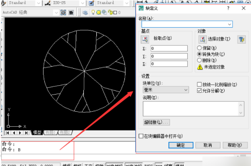
Task: Toggle 正交 status bar button
Action: [x=88, y=165]
